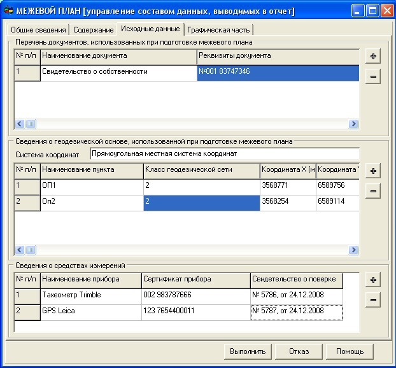The height and width of the screenshot is (368, 396).
Task: Add a geodetic base point row
Action: click(373, 171)
